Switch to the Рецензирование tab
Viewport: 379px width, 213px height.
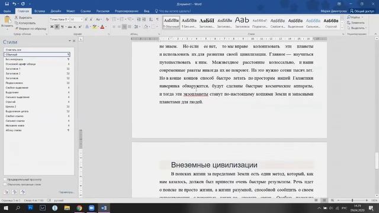pos(127,11)
